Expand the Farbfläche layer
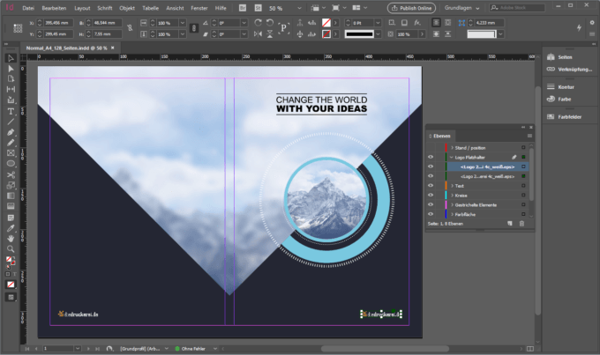This screenshot has height=355, width=600. tap(452, 214)
